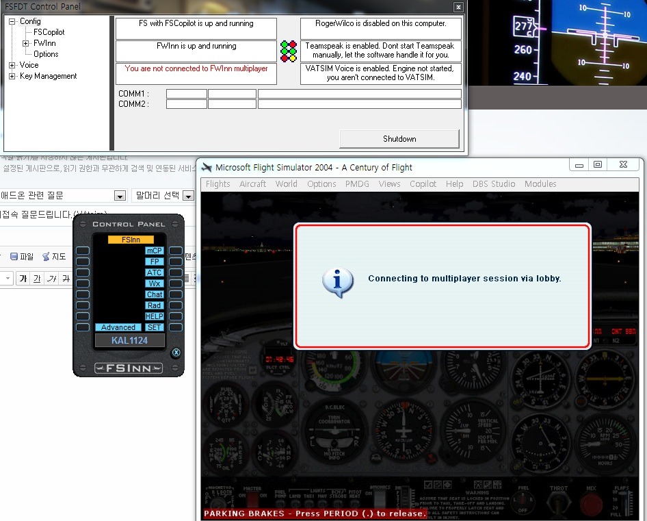Viewport: 647px width, 521px height.
Task: Click right side key next to ATC
Action: tap(176, 272)
